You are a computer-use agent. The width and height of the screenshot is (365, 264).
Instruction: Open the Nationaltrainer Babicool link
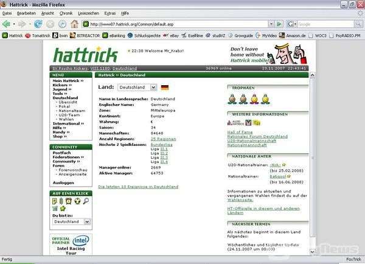pos(278,176)
